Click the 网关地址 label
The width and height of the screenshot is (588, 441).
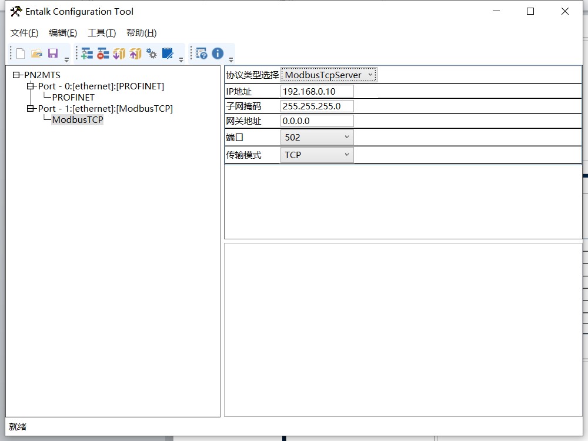[243, 121]
